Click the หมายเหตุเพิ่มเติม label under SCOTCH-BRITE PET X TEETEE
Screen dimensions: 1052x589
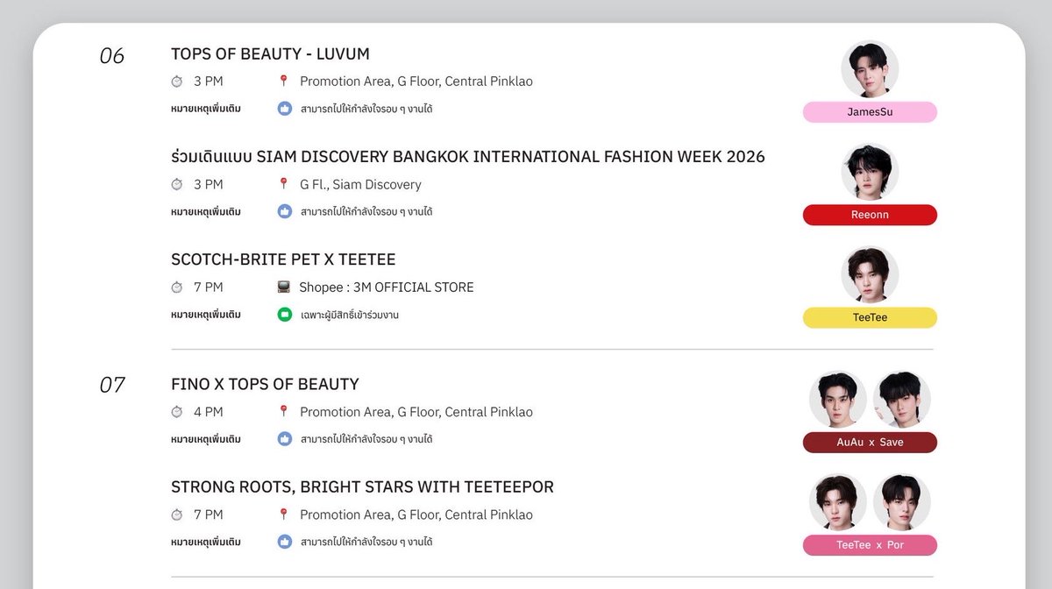tap(206, 315)
